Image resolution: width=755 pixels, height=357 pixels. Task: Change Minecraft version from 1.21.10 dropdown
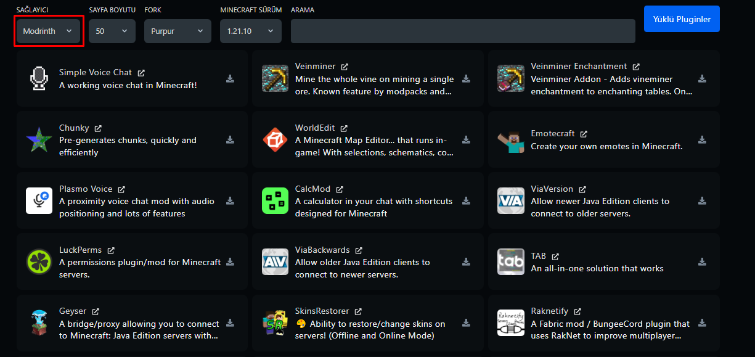point(250,31)
